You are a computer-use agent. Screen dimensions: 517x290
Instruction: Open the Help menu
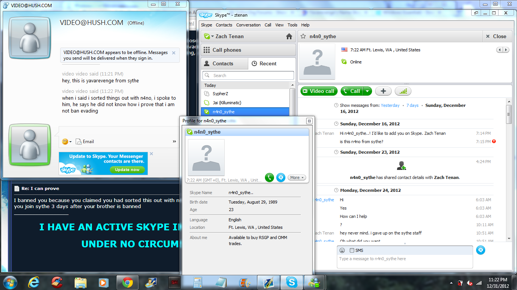(x=305, y=25)
